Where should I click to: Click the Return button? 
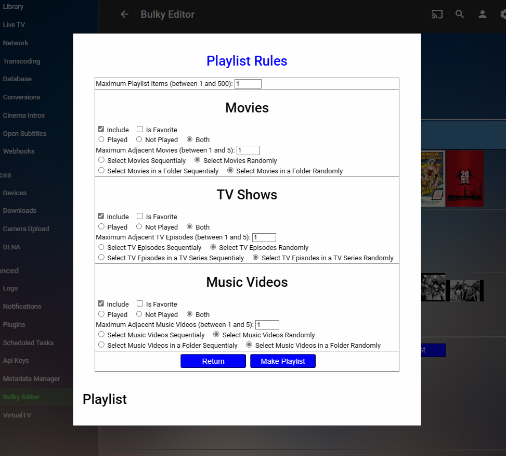[213, 361]
